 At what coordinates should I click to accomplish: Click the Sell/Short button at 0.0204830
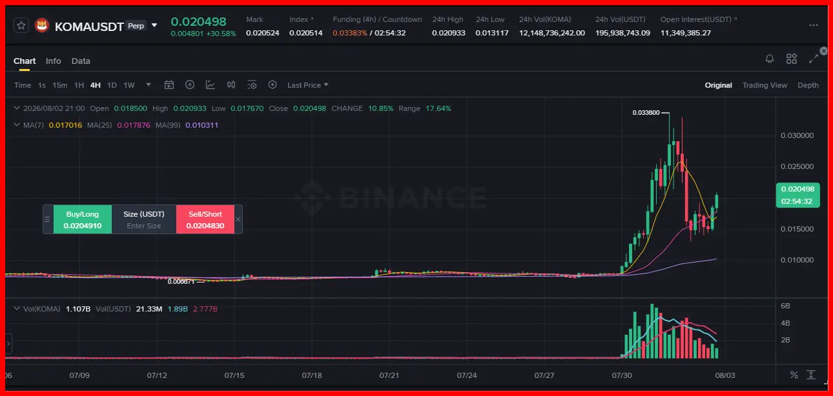[205, 219]
